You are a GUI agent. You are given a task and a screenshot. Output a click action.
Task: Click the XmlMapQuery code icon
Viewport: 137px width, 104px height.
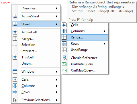[x=64, y=70]
